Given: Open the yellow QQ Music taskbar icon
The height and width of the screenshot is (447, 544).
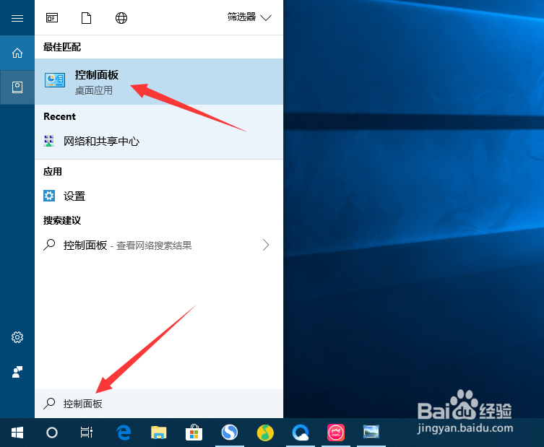Looking at the screenshot, I should coord(265,433).
